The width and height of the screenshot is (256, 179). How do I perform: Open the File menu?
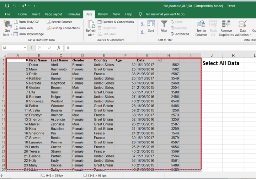[x=7, y=14]
